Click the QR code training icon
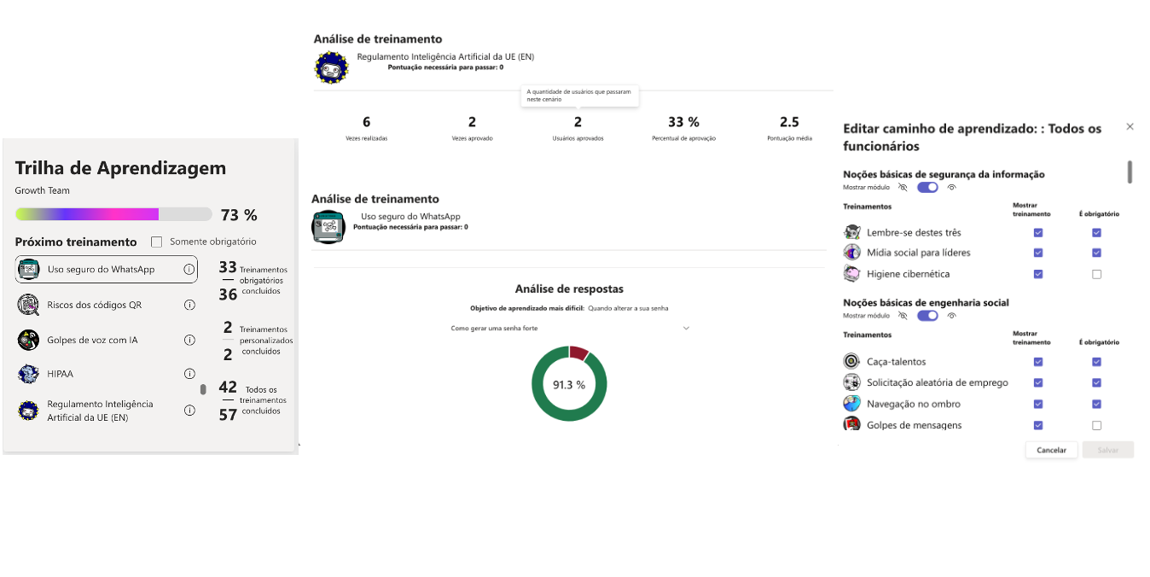 tap(29, 305)
